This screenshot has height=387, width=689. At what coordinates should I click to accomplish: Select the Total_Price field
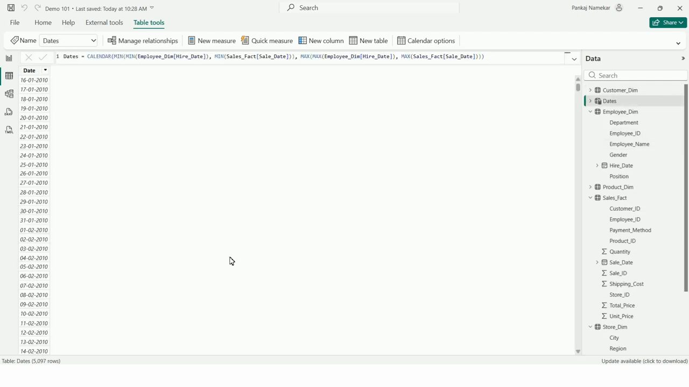(x=622, y=305)
